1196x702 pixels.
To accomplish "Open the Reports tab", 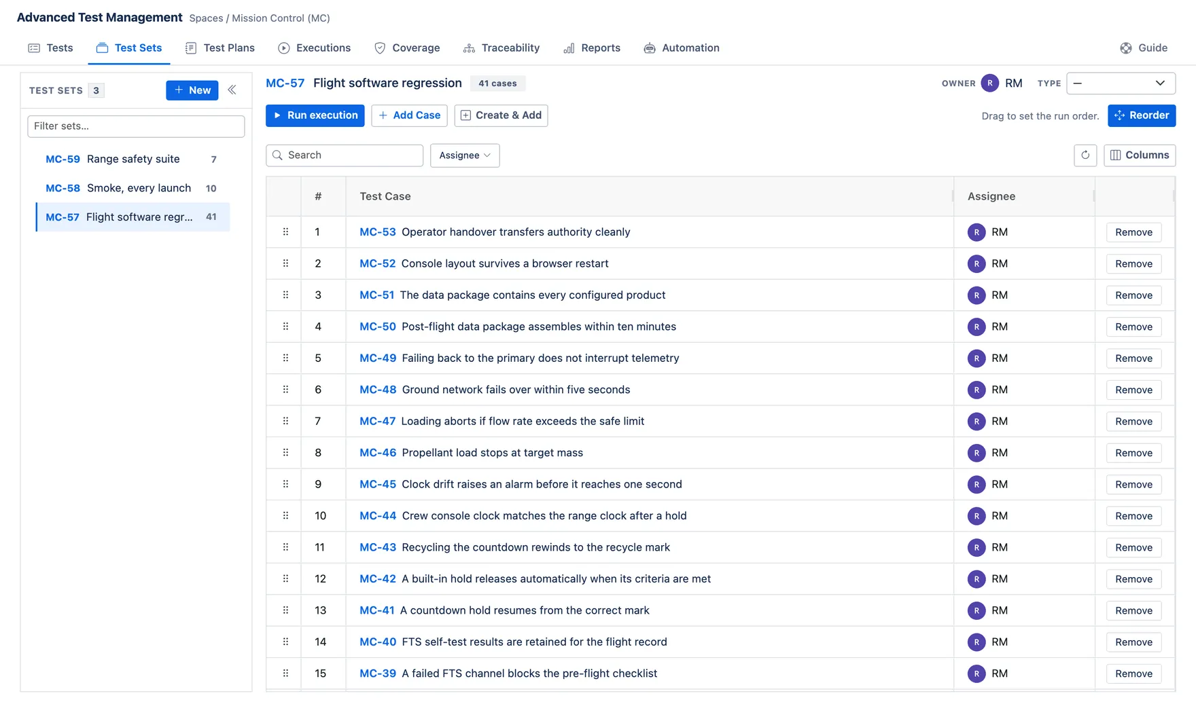I will click(x=592, y=48).
